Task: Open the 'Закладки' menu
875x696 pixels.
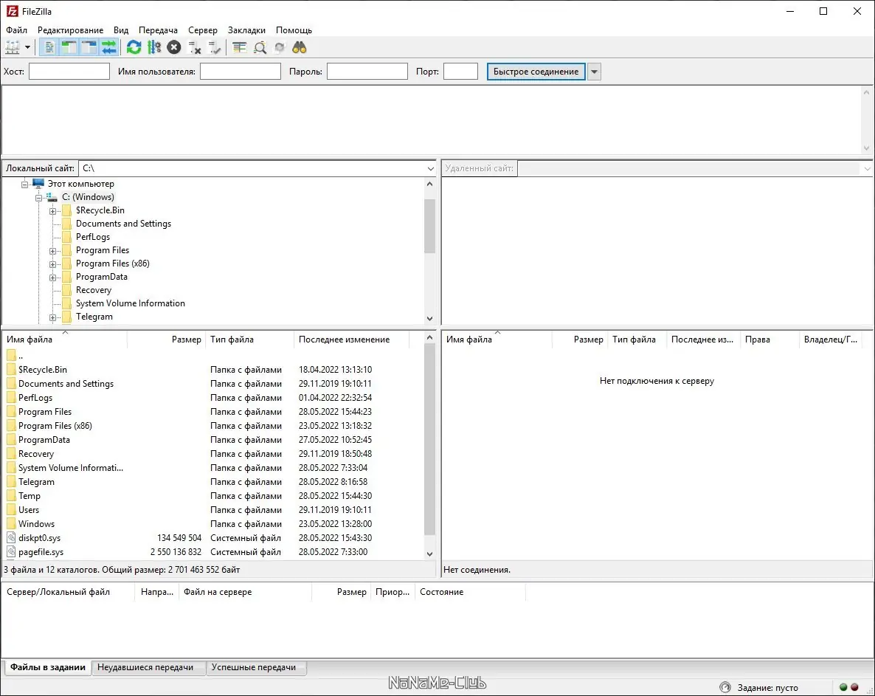Action: point(246,30)
